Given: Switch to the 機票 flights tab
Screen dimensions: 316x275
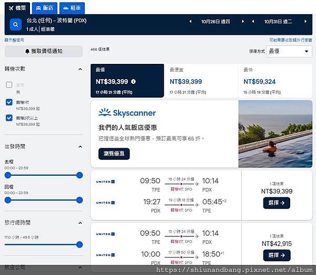Looking at the screenshot, I should click(x=17, y=8).
